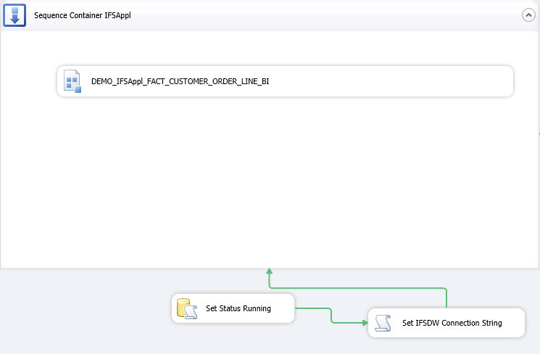Click the Set IFSDW Connection String script icon
Image resolution: width=540 pixels, height=354 pixels.
pos(383,323)
